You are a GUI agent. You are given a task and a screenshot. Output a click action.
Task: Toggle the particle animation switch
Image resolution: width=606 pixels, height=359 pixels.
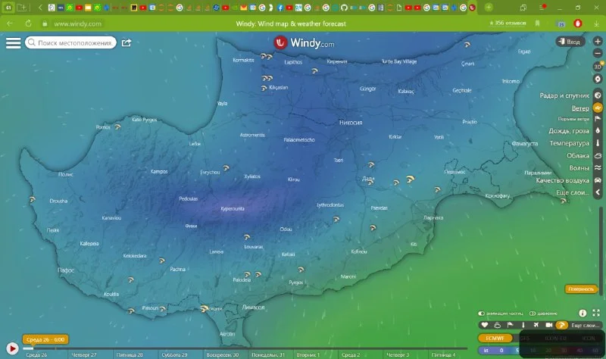click(x=482, y=313)
